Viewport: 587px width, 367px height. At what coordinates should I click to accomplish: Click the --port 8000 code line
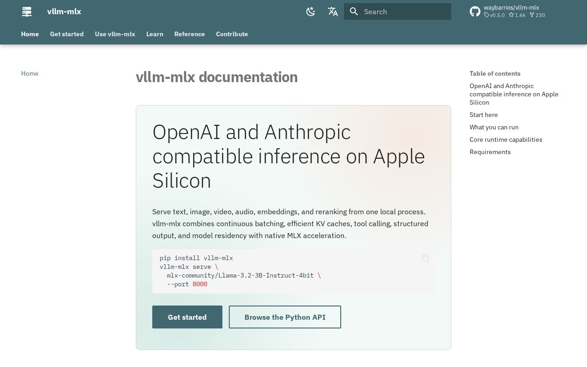[x=187, y=284]
